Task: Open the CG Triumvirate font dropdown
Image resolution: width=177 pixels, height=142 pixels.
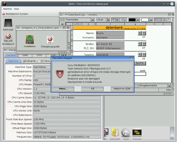Action: (x=93, y=20)
